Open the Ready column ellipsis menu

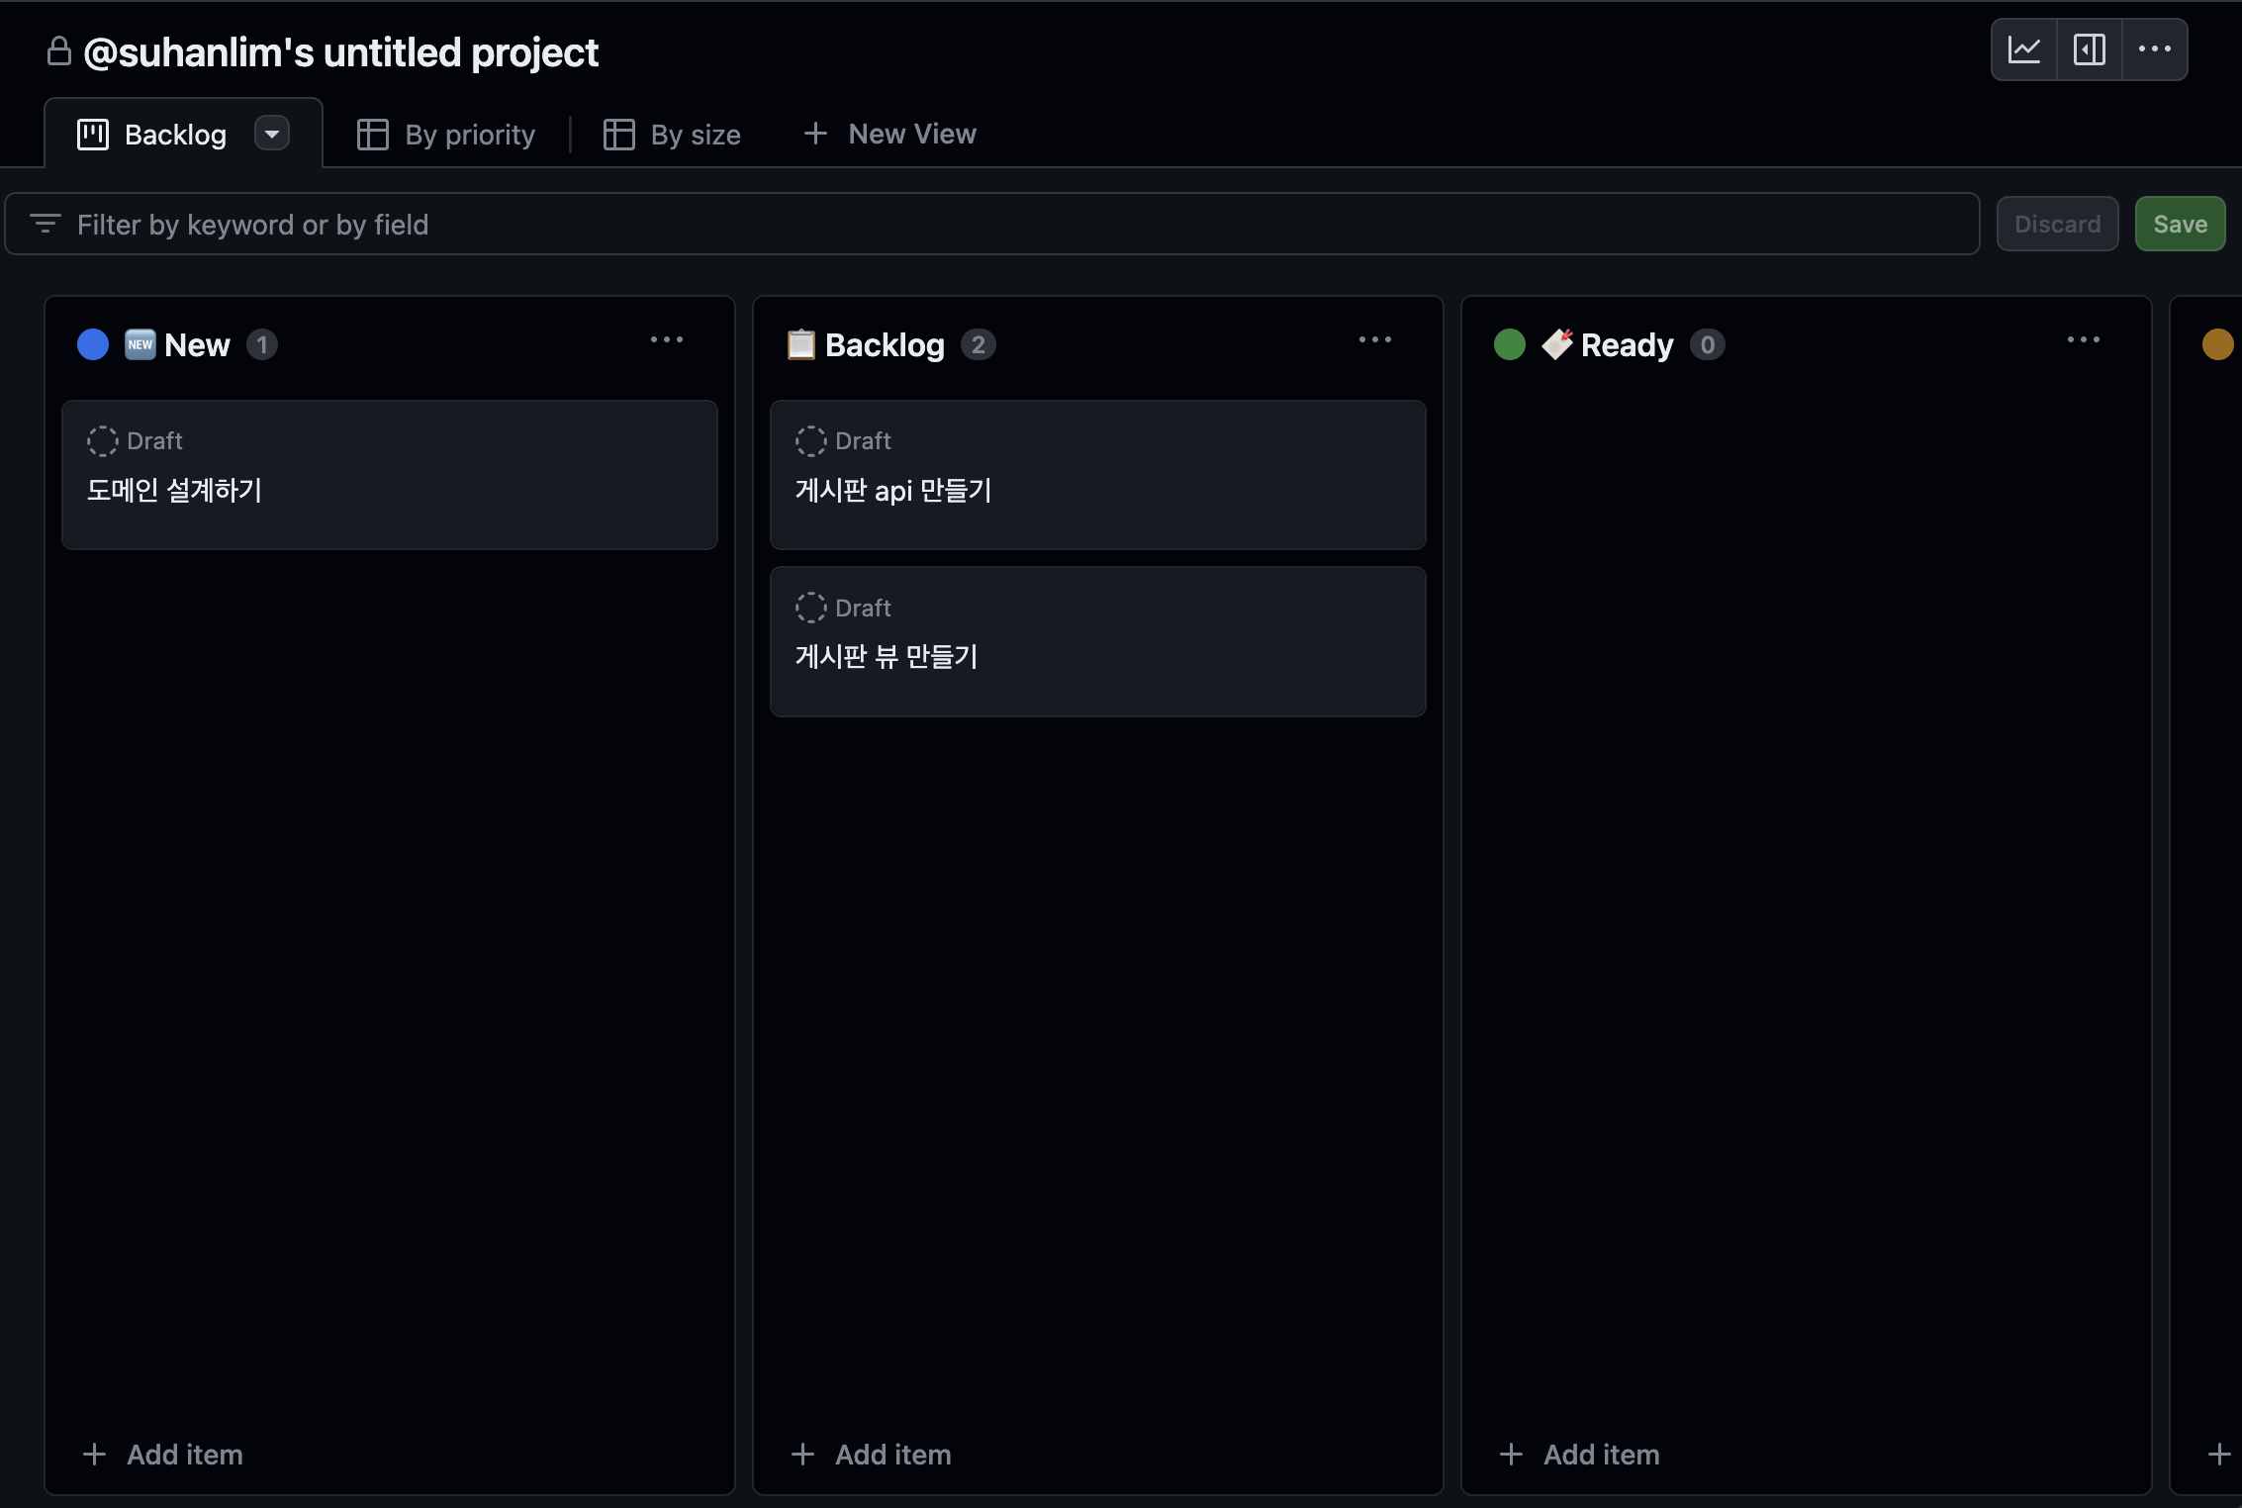coord(2084,339)
